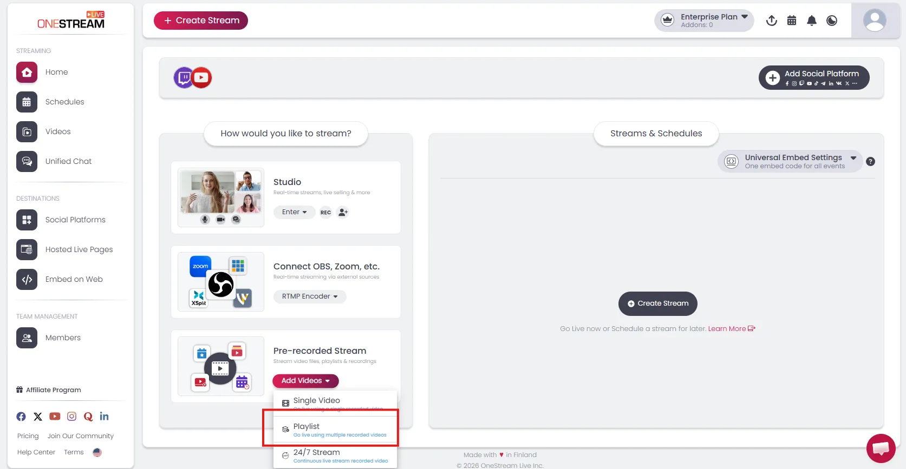Open the floating chat support bubble
The height and width of the screenshot is (469, 906).
click(x=881, y=448)
